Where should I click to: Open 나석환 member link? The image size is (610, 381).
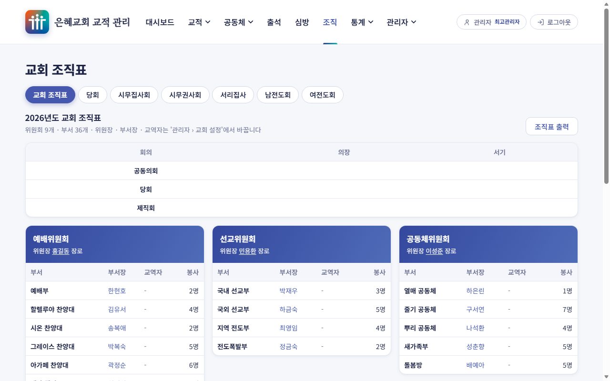475,328
